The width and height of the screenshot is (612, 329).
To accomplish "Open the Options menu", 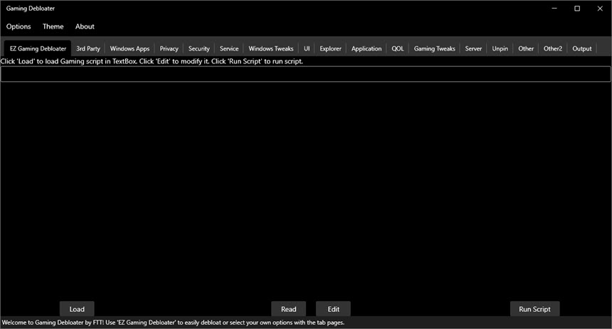I will click(19, 26).
